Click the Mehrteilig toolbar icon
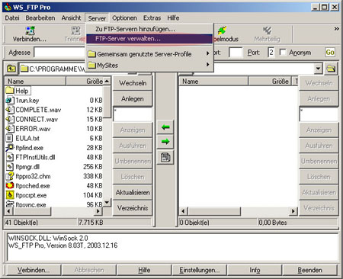This screenshot has height=279, width=343. tap(267, 30)
